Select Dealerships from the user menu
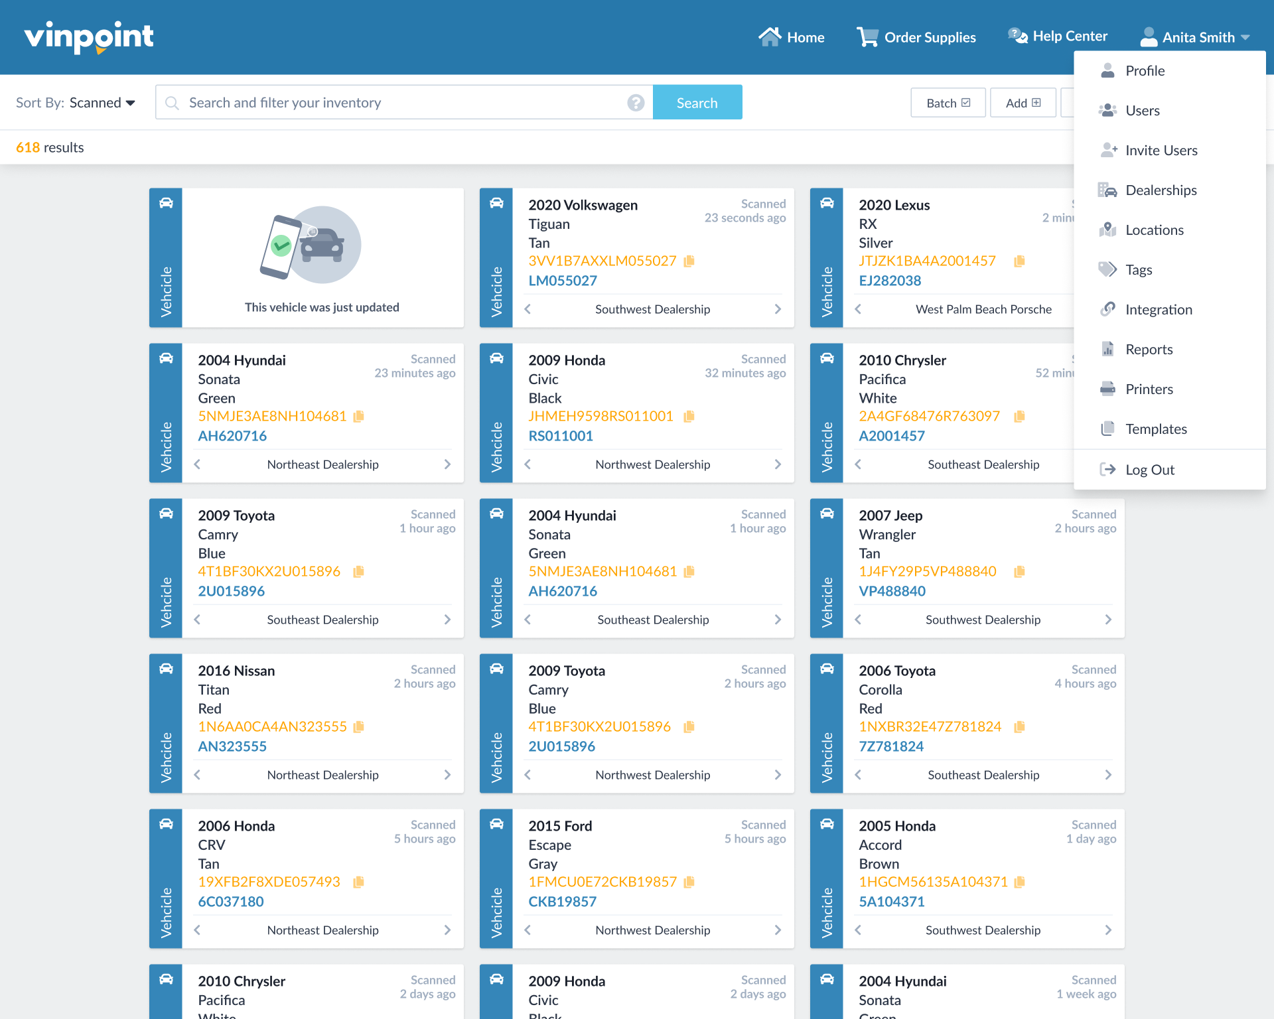This screenshot has width=1274, height=1019. [x=1161, y=190]
